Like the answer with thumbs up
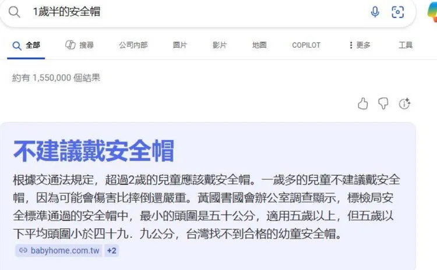The image size is (437, 270). point(362,104)
